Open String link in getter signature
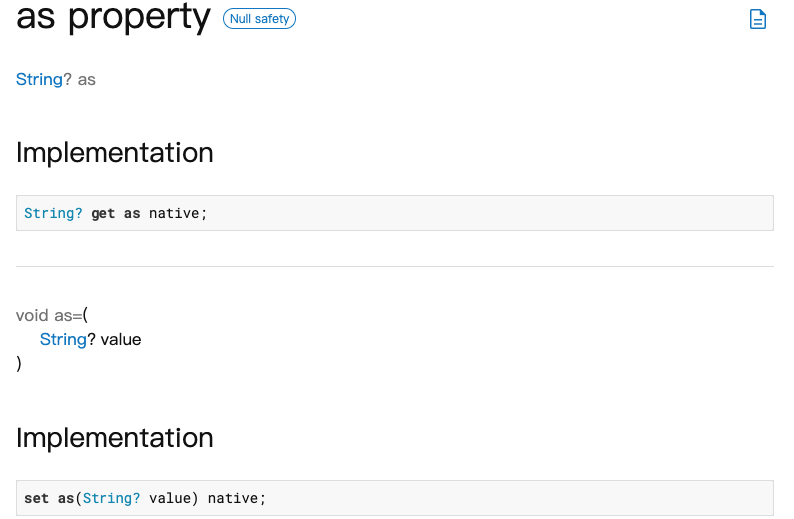 click(39, 79)
